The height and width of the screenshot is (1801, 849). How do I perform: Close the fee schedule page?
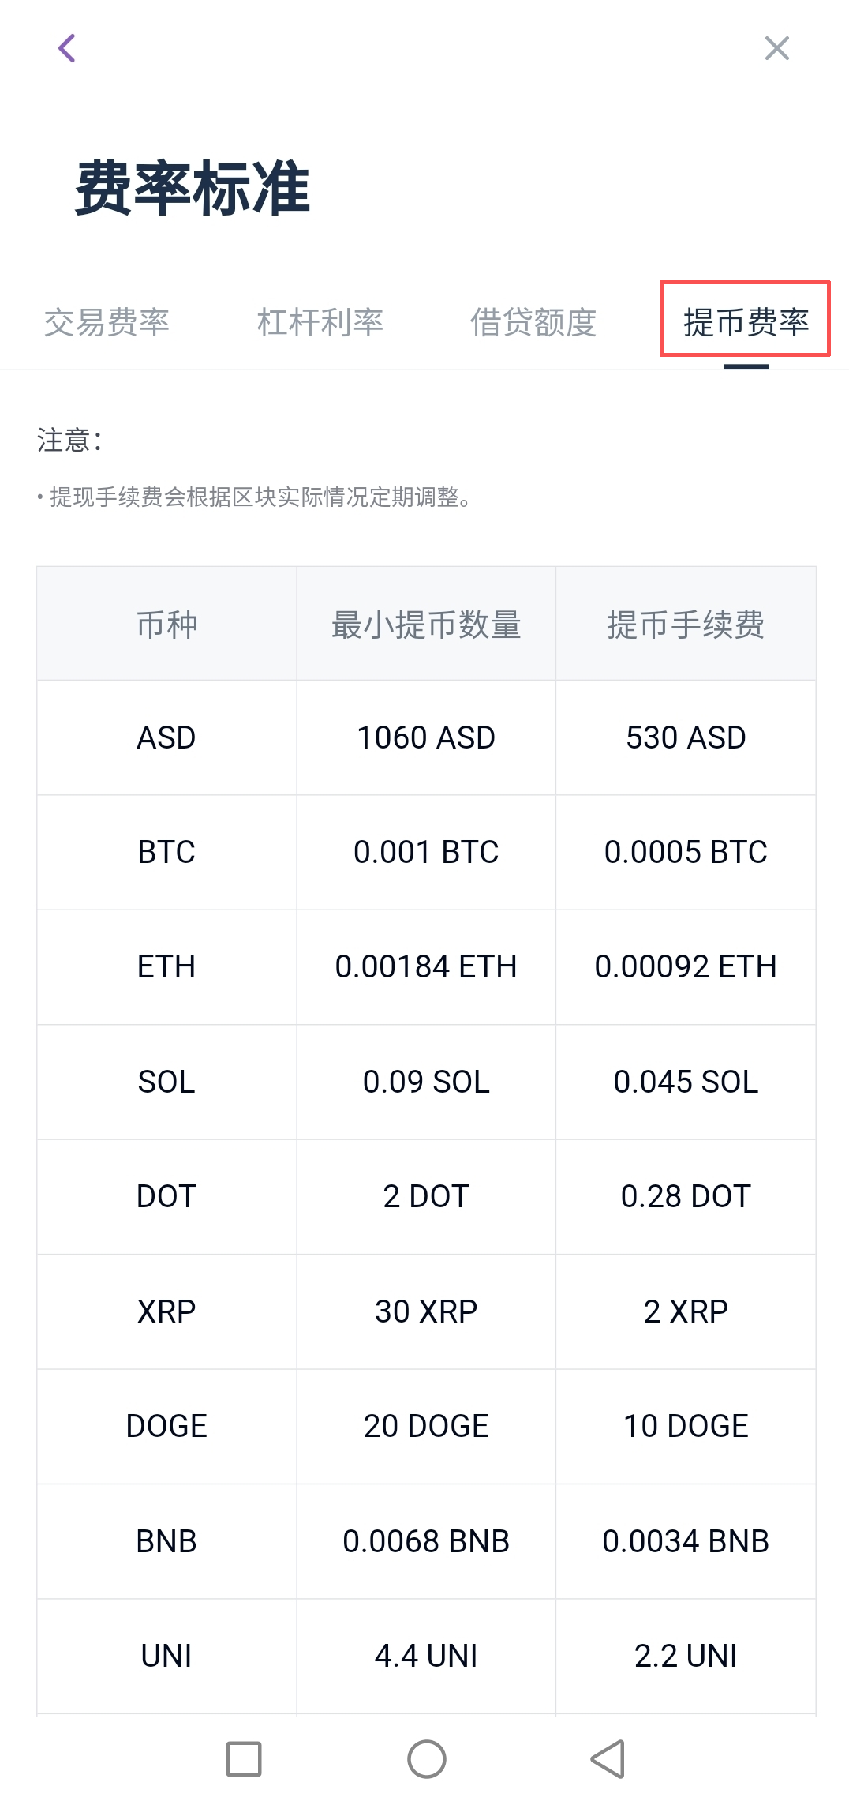coord(776,48)
